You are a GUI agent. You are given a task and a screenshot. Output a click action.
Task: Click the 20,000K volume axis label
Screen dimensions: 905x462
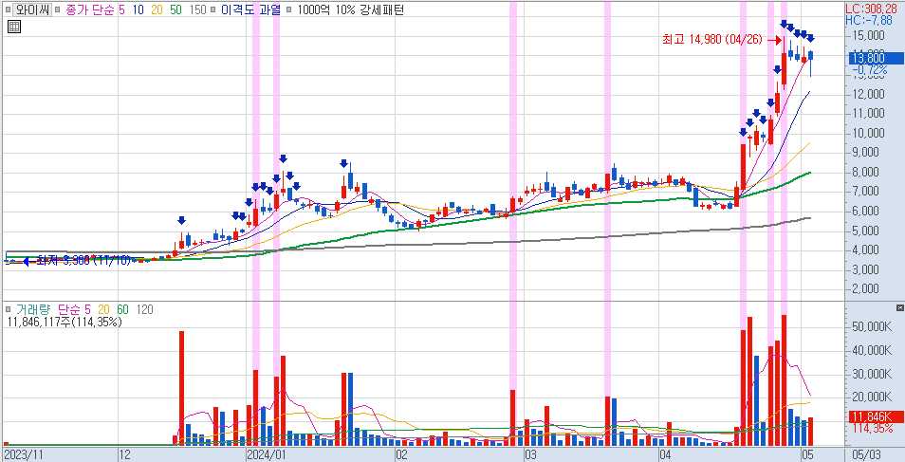click(872, 397)
